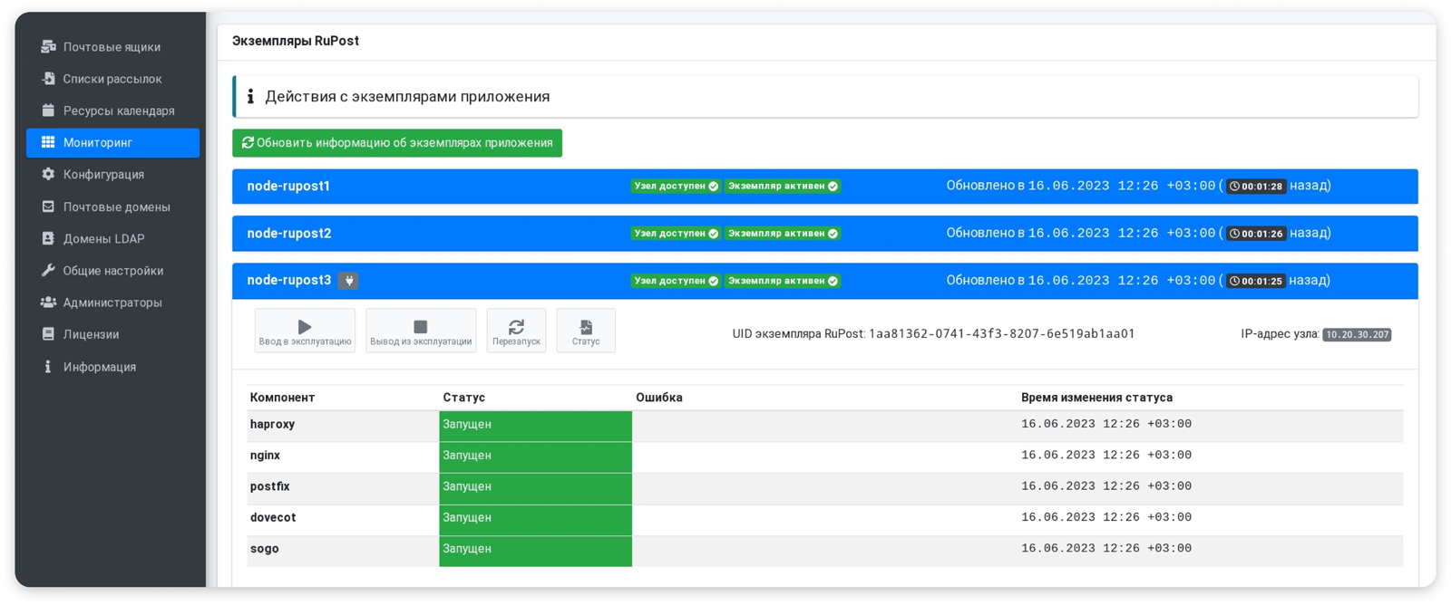
Task: Click the plug icon beside node-rupost3
Action: click(x=348, y=281)
